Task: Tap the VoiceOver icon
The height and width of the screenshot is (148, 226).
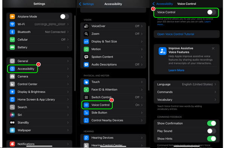Action: tap(86, 26)
